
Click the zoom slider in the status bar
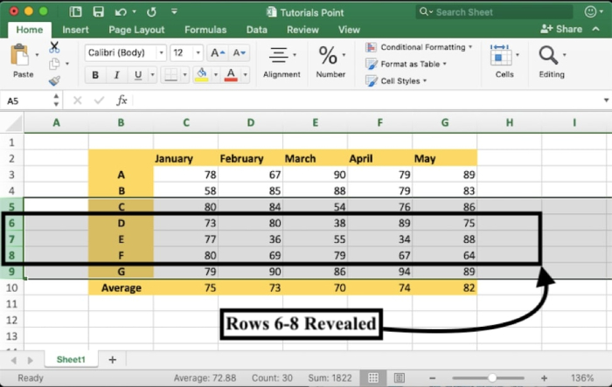(x=491, y=377)
